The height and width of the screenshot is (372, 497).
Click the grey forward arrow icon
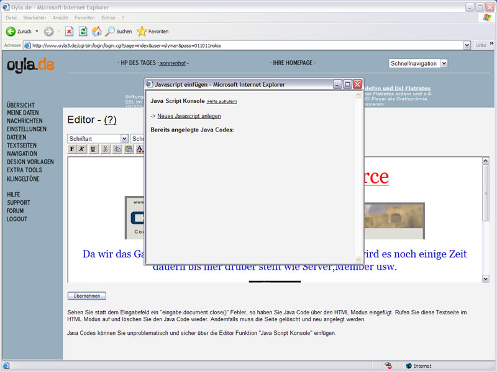click(48, 32)
